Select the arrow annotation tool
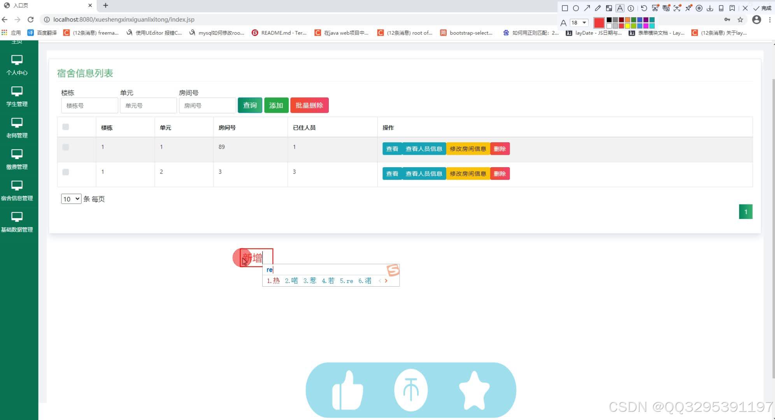 [x=587, y=8]
